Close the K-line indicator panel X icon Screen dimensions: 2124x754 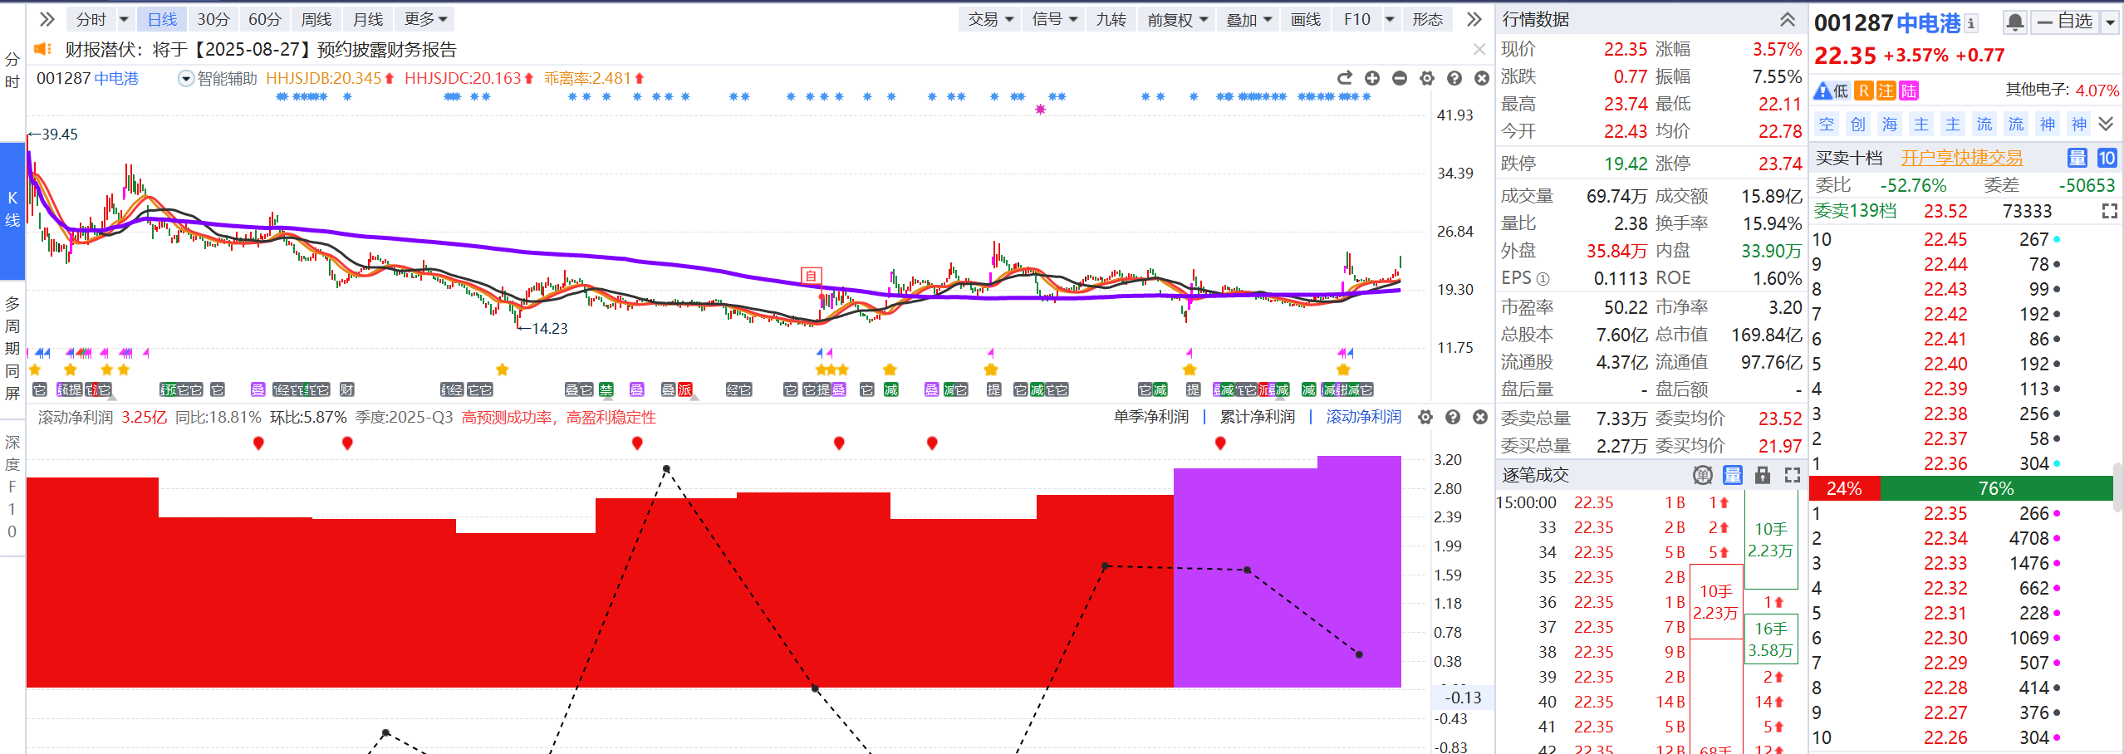coord(1482,78)
